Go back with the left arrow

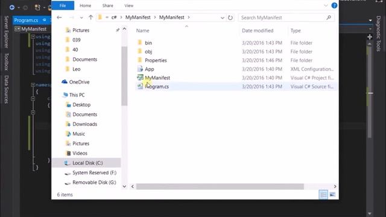59,17
